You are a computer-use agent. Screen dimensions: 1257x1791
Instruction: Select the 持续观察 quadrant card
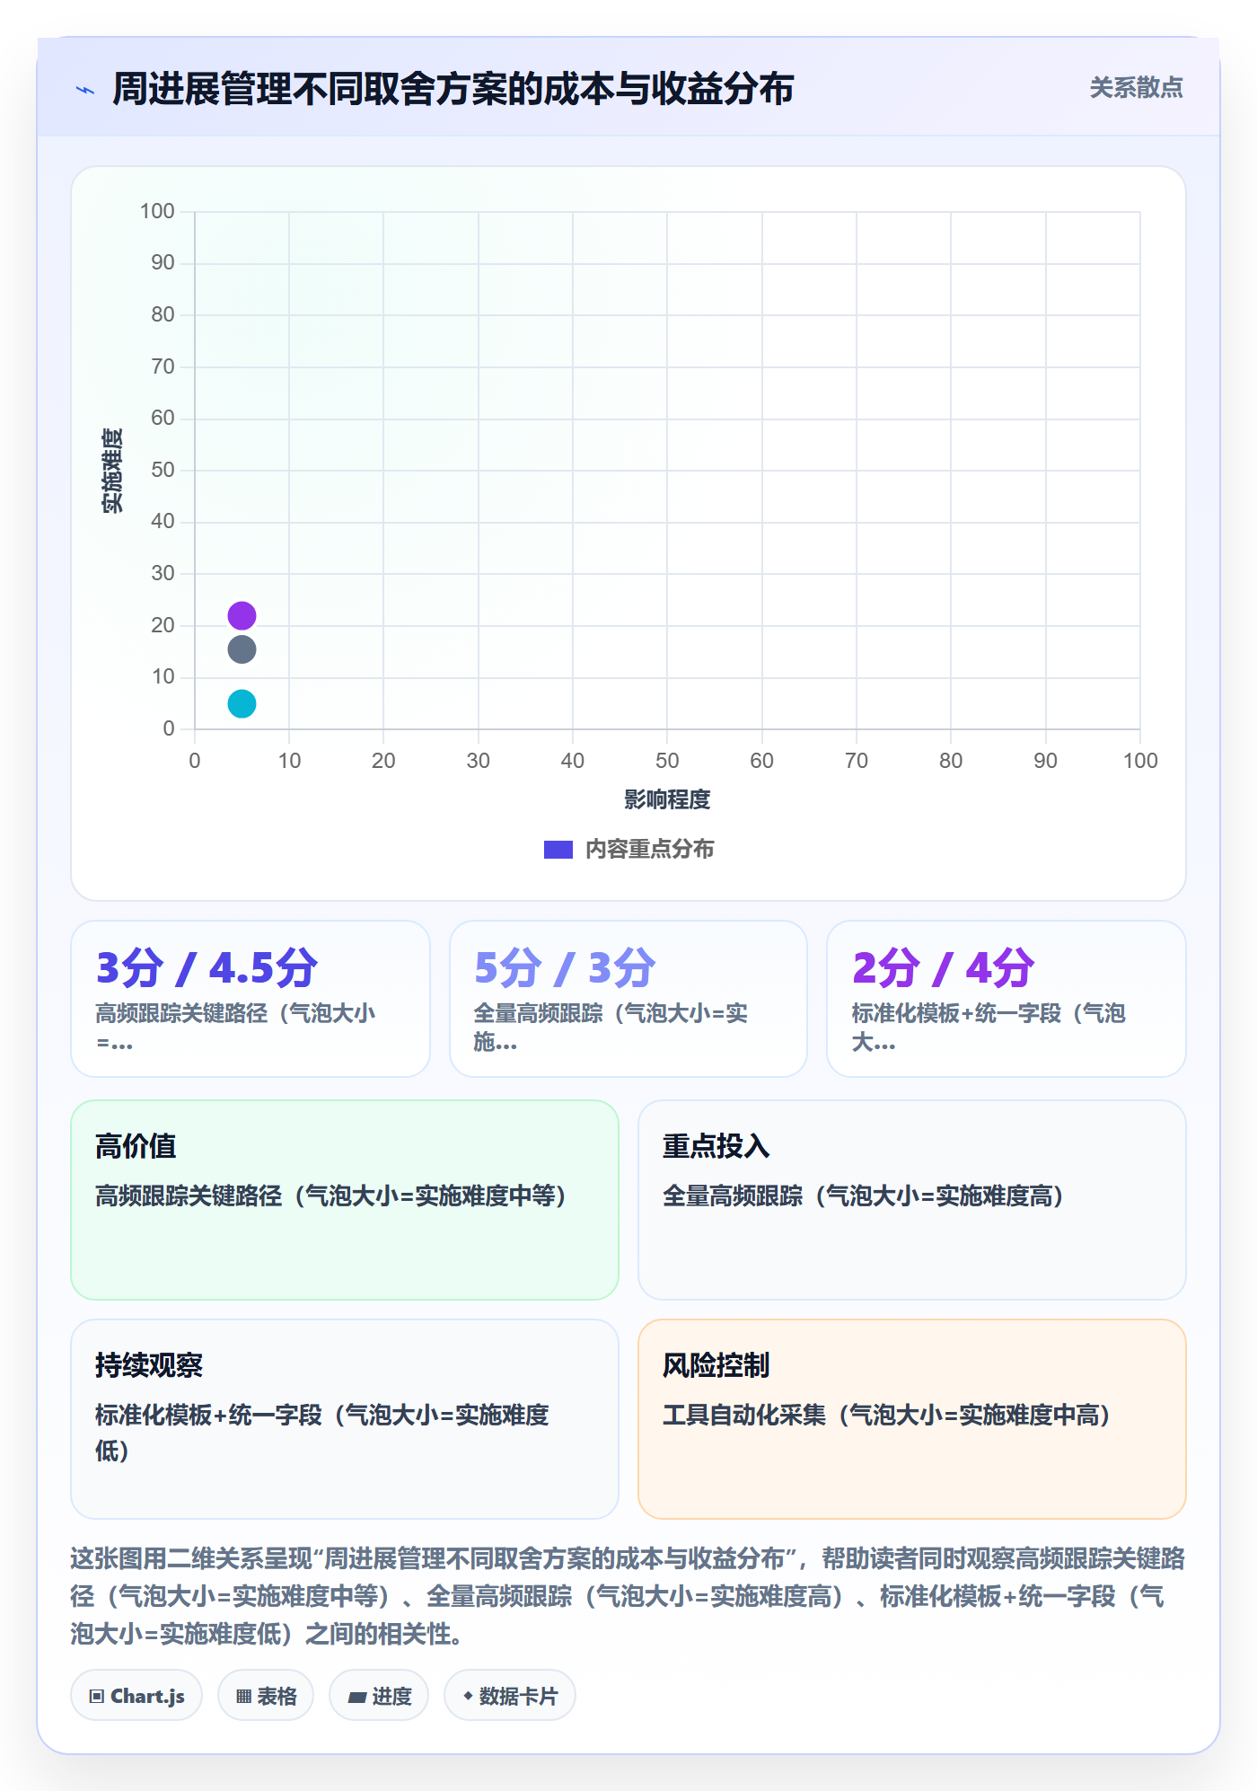click(x=345, y=1418)
